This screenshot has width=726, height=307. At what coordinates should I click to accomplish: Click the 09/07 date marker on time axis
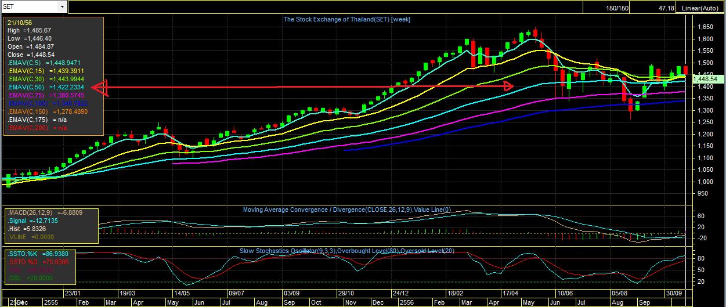[x=237, y=294]
